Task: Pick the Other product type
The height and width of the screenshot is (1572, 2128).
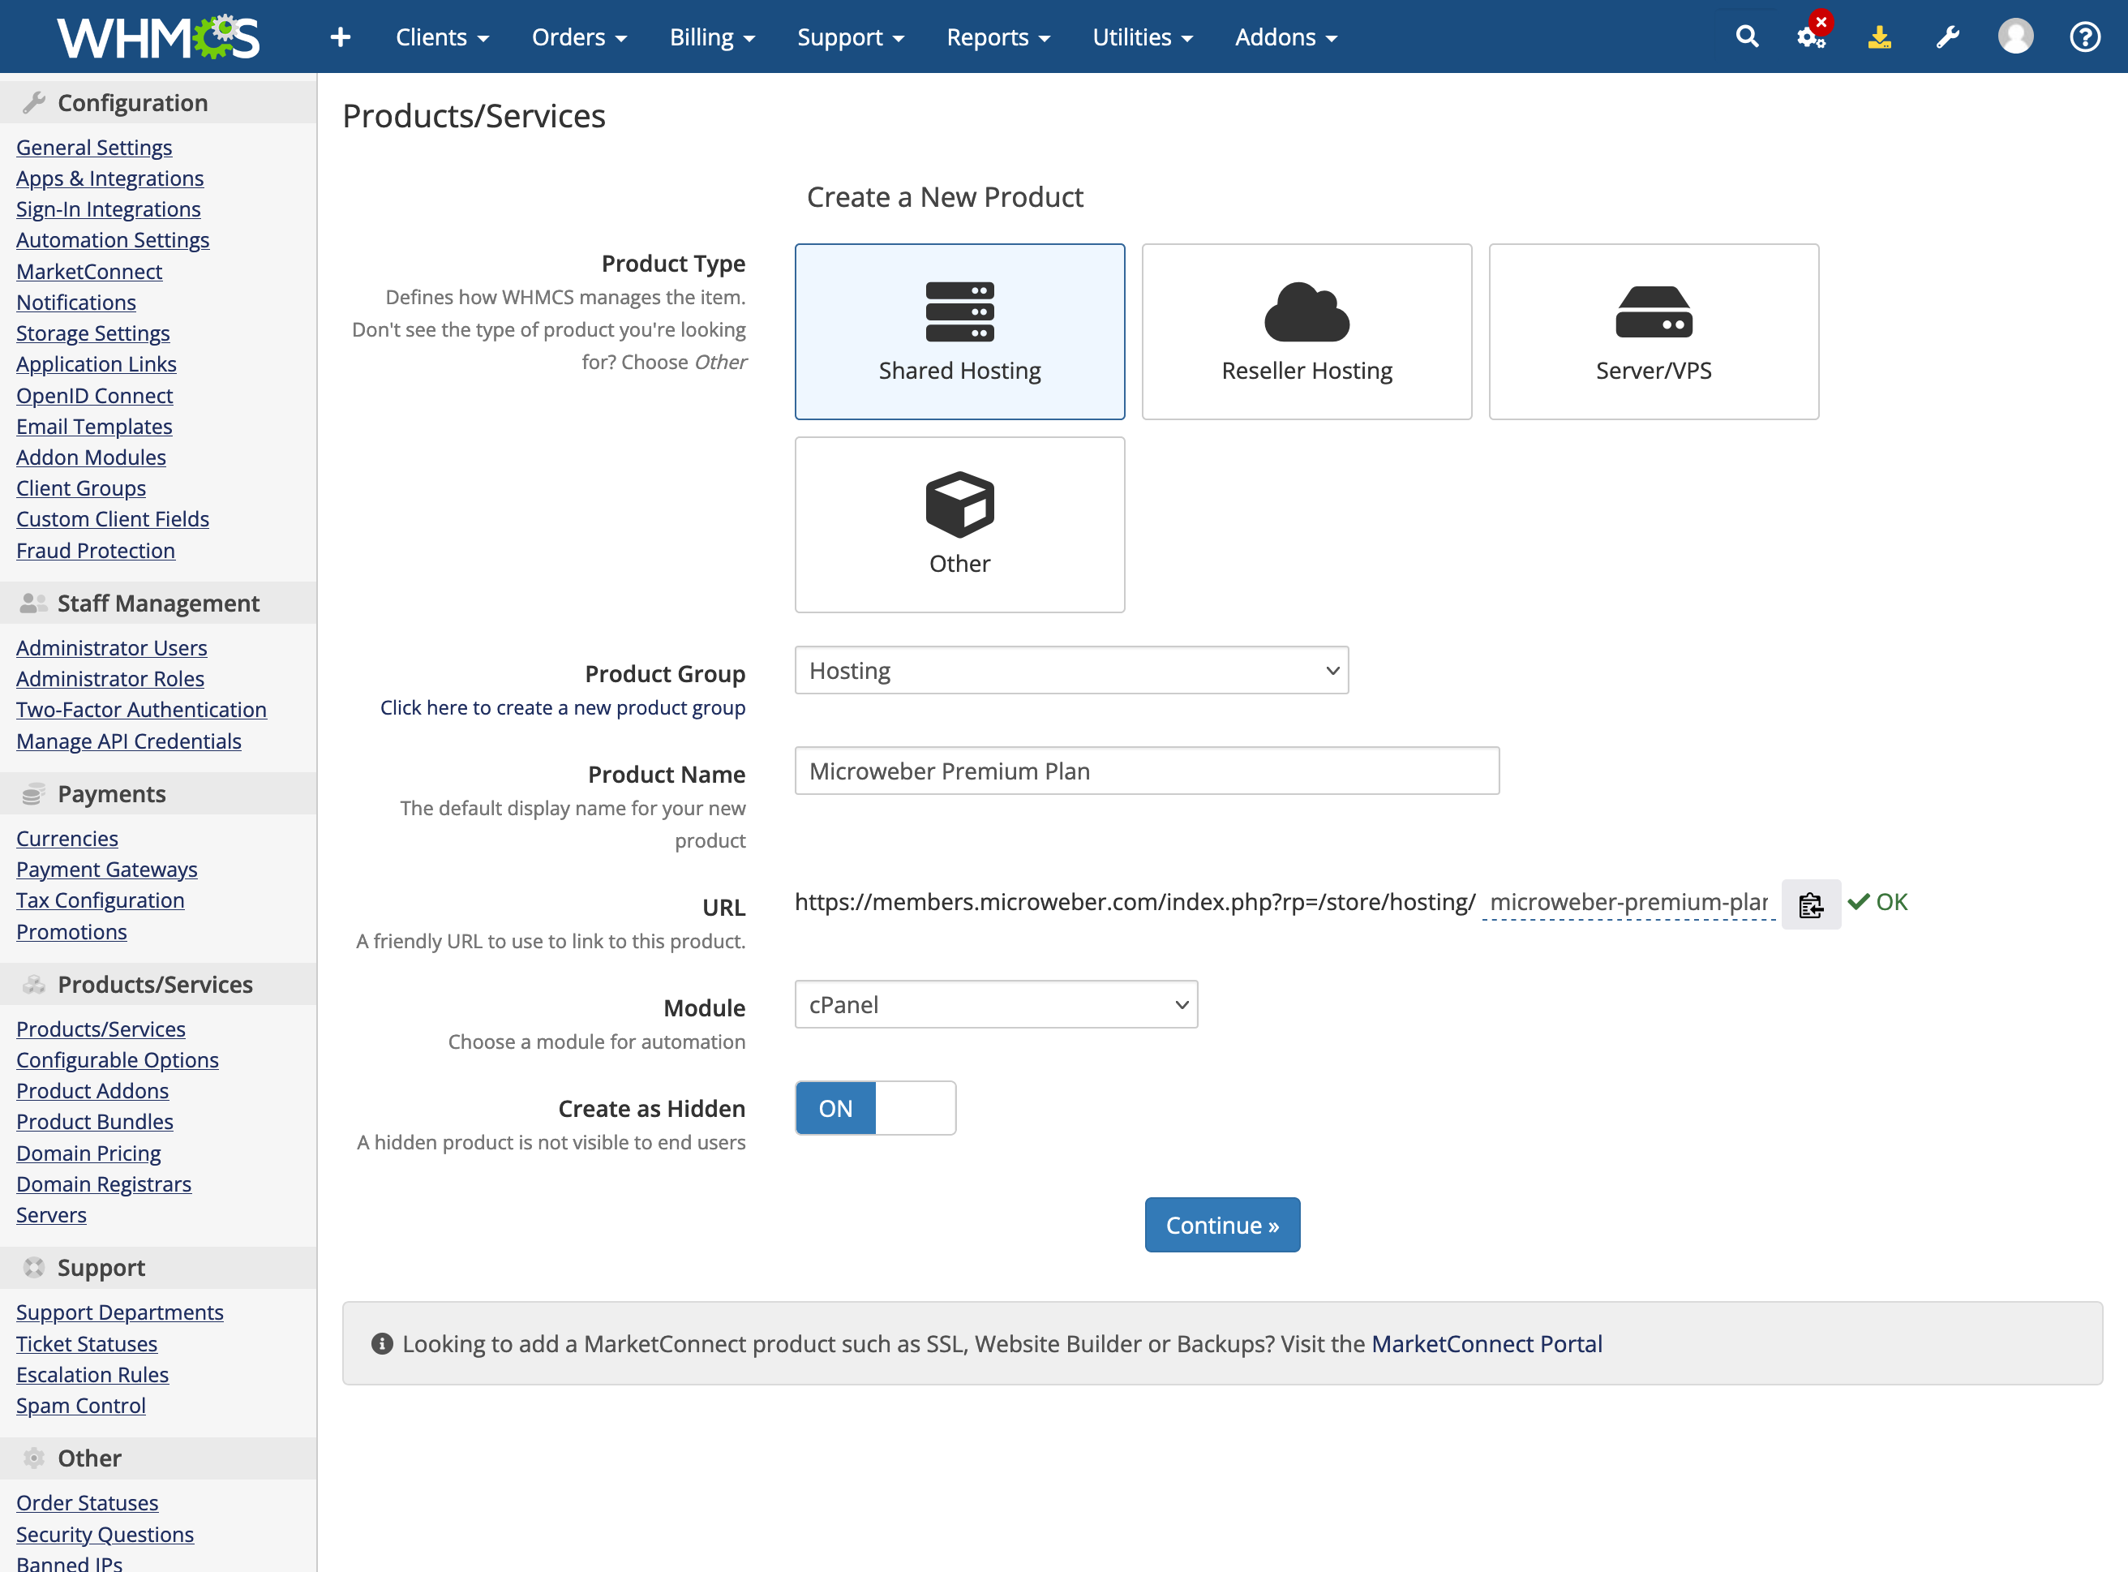Action: [959, 524]
